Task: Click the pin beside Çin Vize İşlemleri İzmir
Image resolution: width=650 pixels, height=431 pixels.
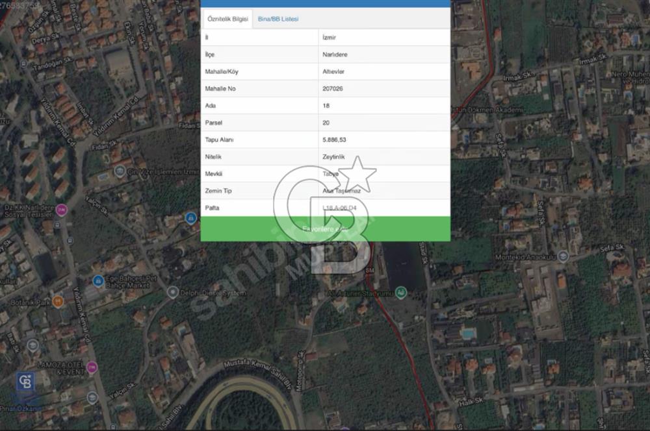Action: point(120,171)
